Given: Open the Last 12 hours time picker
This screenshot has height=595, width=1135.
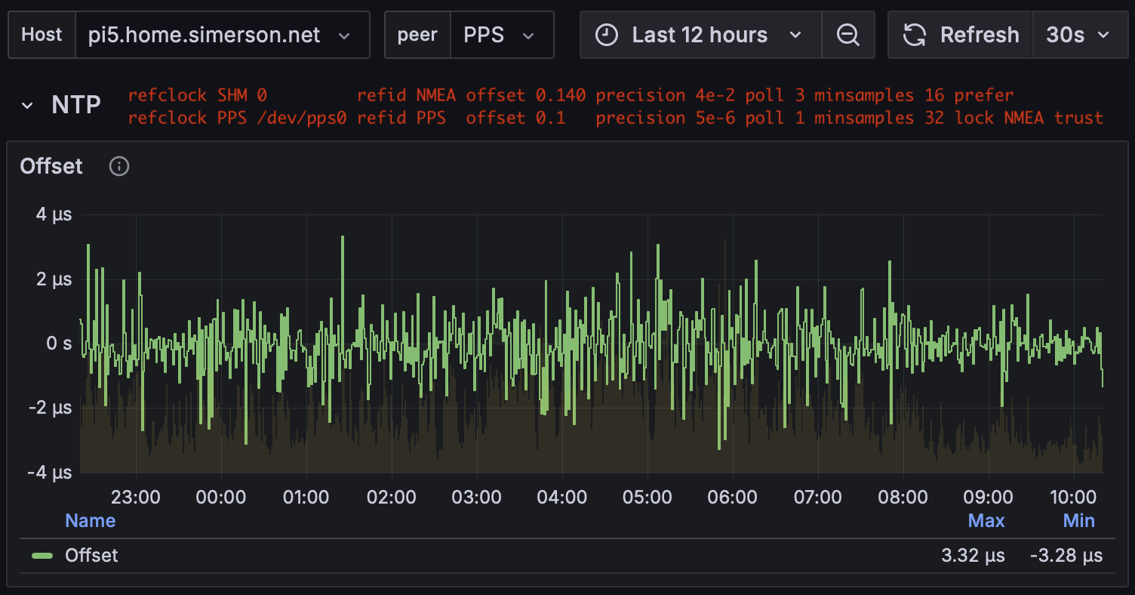Looking at the screenshot, I should coord(700,35).
